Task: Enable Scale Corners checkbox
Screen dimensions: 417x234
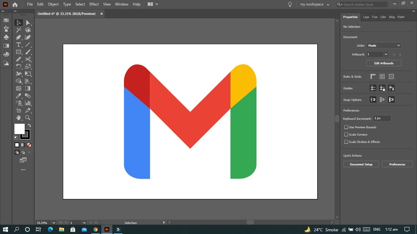Action: click(x=346, y=135)
